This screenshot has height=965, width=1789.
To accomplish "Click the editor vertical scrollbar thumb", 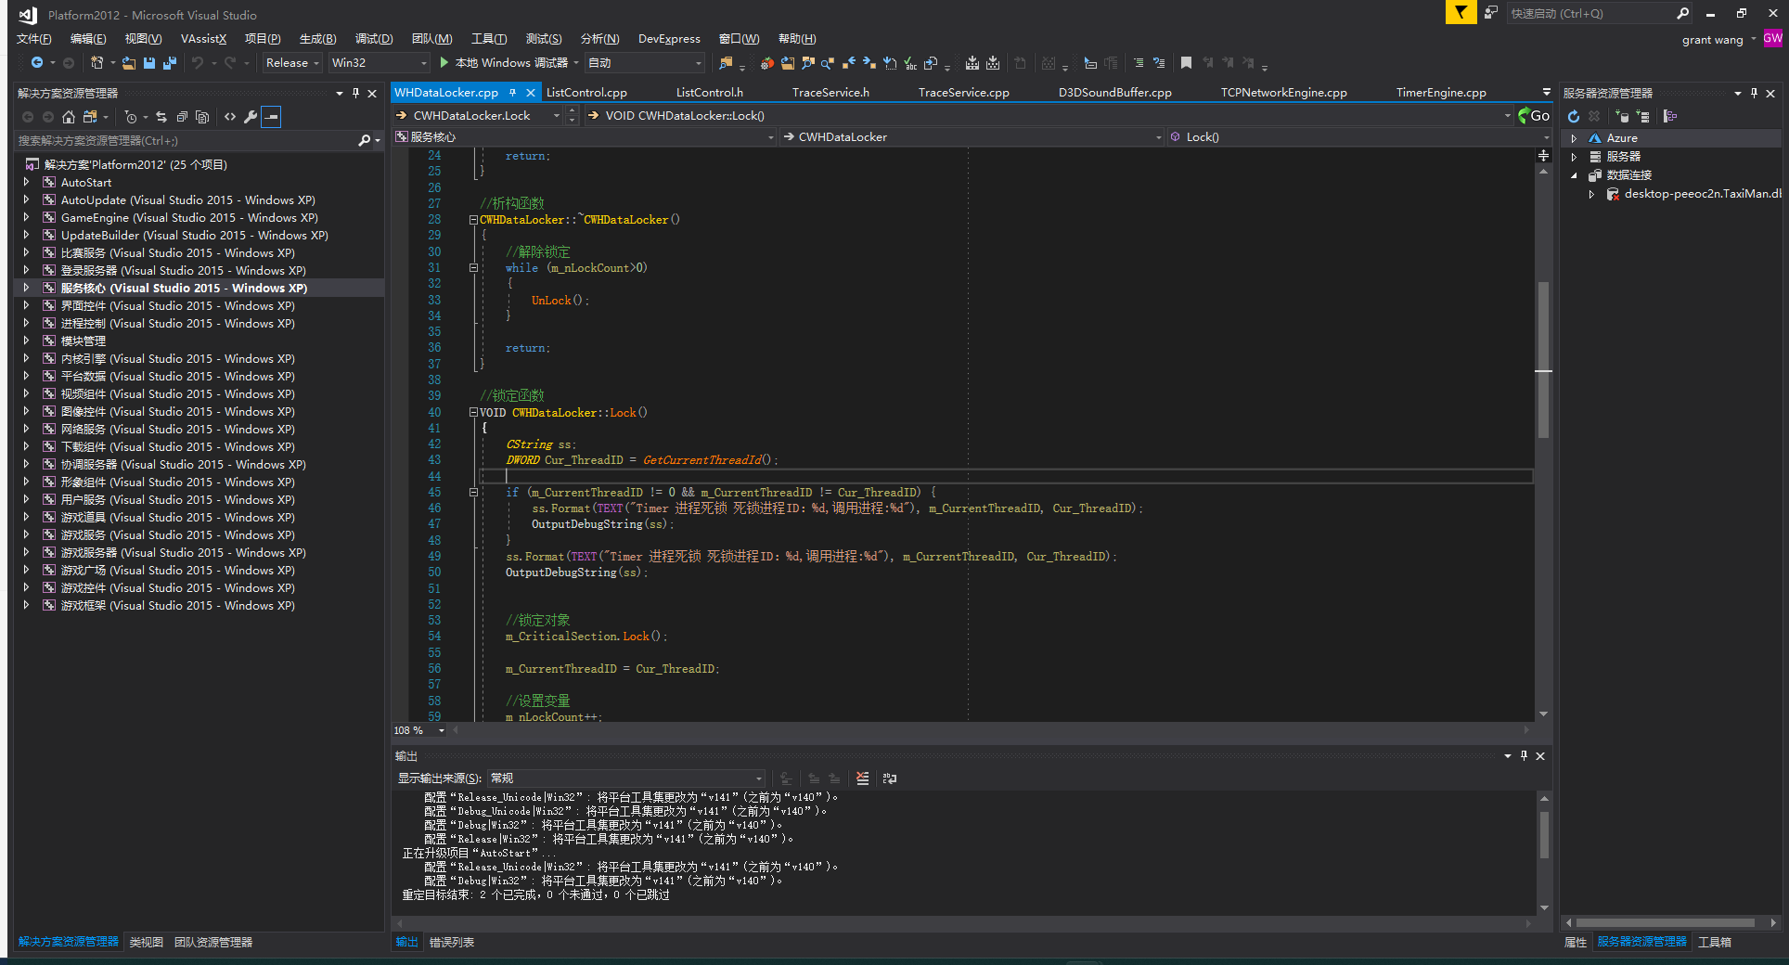I will pyautogui.click(x=1544, y=359).
